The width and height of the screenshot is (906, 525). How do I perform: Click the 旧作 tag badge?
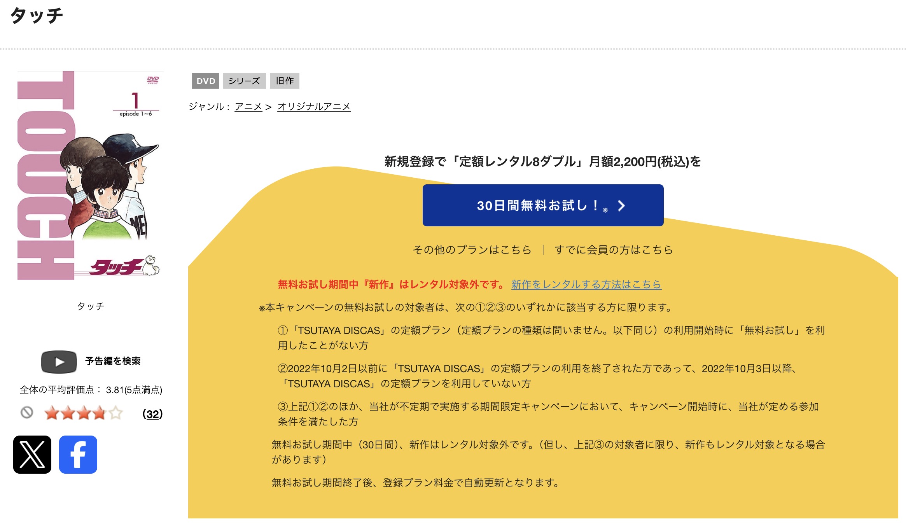point(285,81)
